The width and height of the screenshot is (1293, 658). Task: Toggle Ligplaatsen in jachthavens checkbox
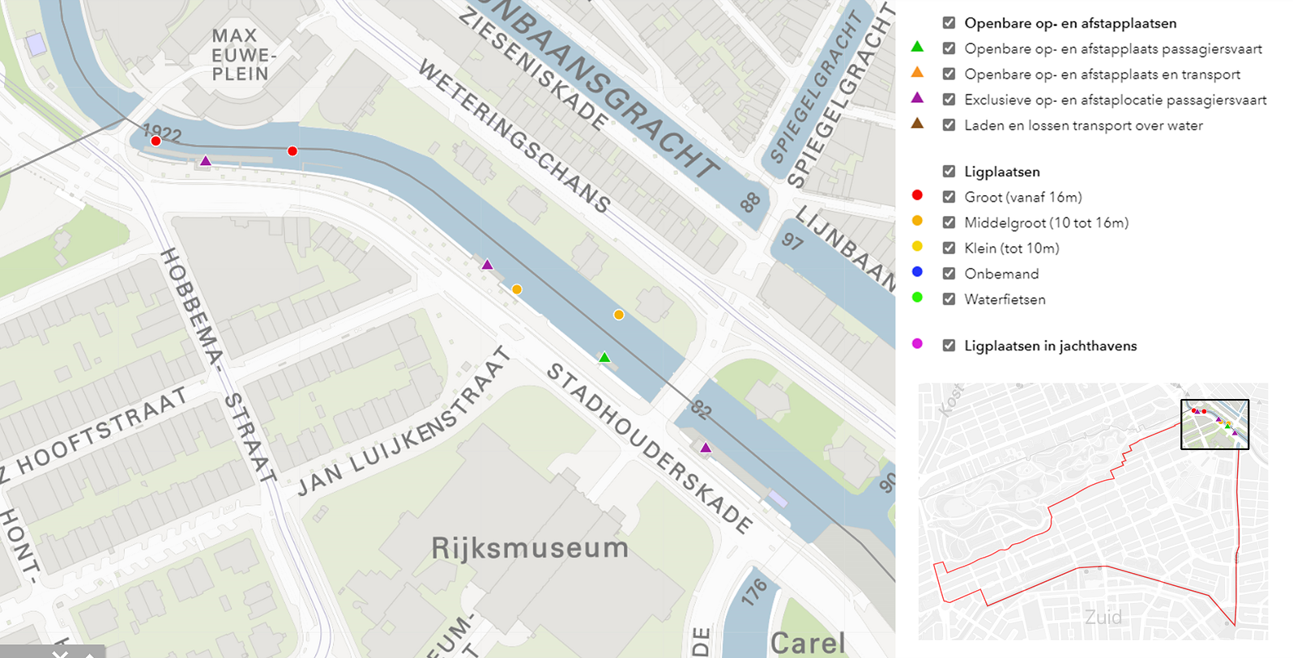click(x=949, y=346)
